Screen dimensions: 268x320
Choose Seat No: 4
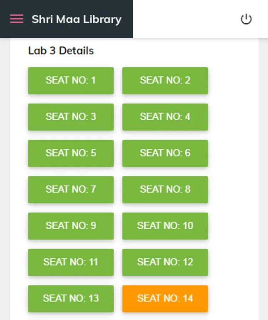point(165,117)
